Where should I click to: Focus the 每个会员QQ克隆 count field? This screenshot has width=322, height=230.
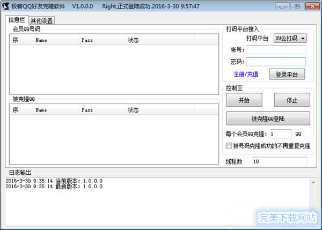[x=281, y=134]
